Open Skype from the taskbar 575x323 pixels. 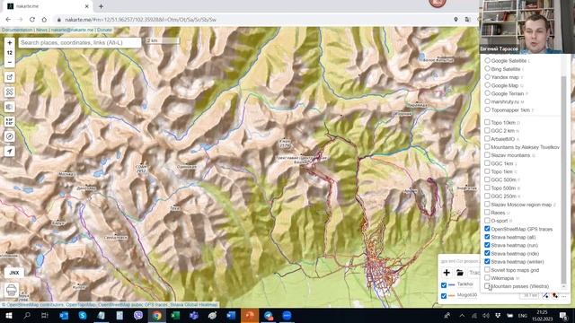coord(83,315)
